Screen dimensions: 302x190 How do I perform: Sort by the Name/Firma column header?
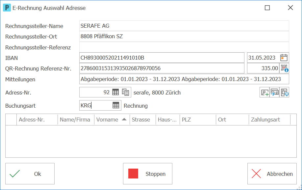point(76,120)
